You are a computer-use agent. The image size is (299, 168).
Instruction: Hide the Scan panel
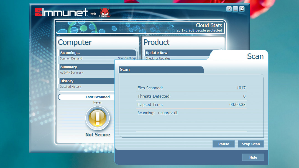coord(253,157)
